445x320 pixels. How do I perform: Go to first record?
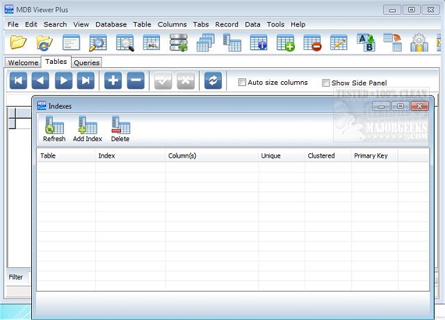click(x=18, y=81)
